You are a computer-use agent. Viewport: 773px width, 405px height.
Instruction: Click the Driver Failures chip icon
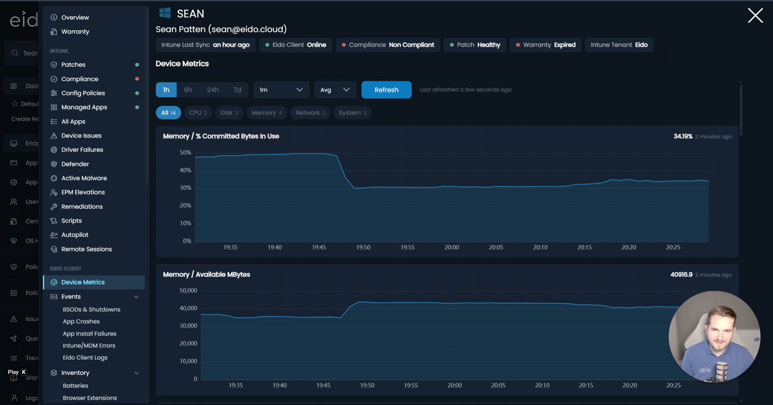point(54,150)
